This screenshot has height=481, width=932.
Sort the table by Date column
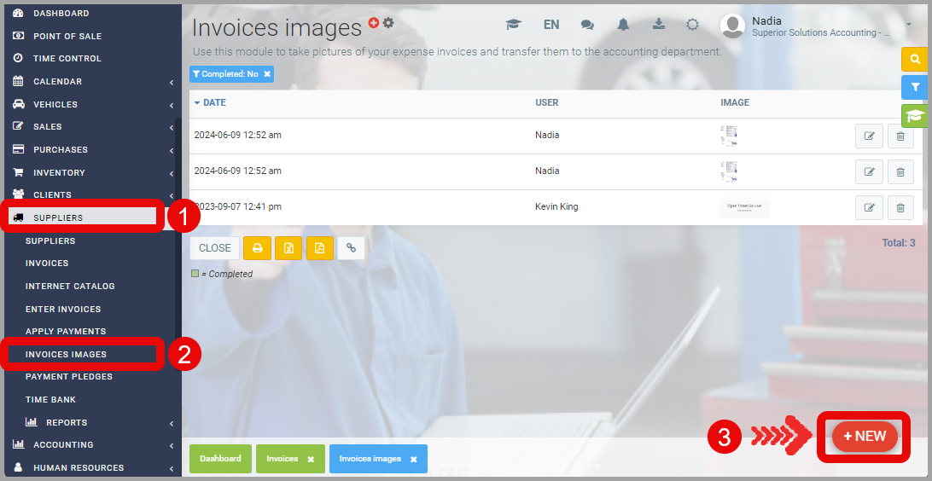[214, 102]
